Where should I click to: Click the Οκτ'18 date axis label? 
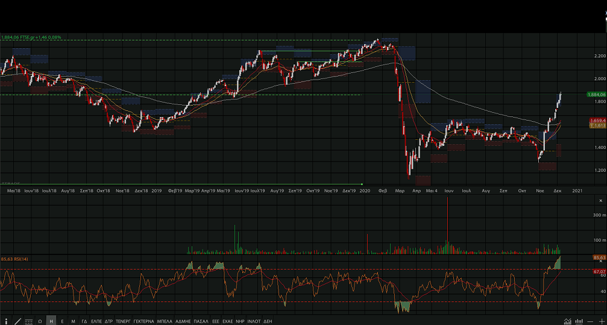click(x=104, y=191)
